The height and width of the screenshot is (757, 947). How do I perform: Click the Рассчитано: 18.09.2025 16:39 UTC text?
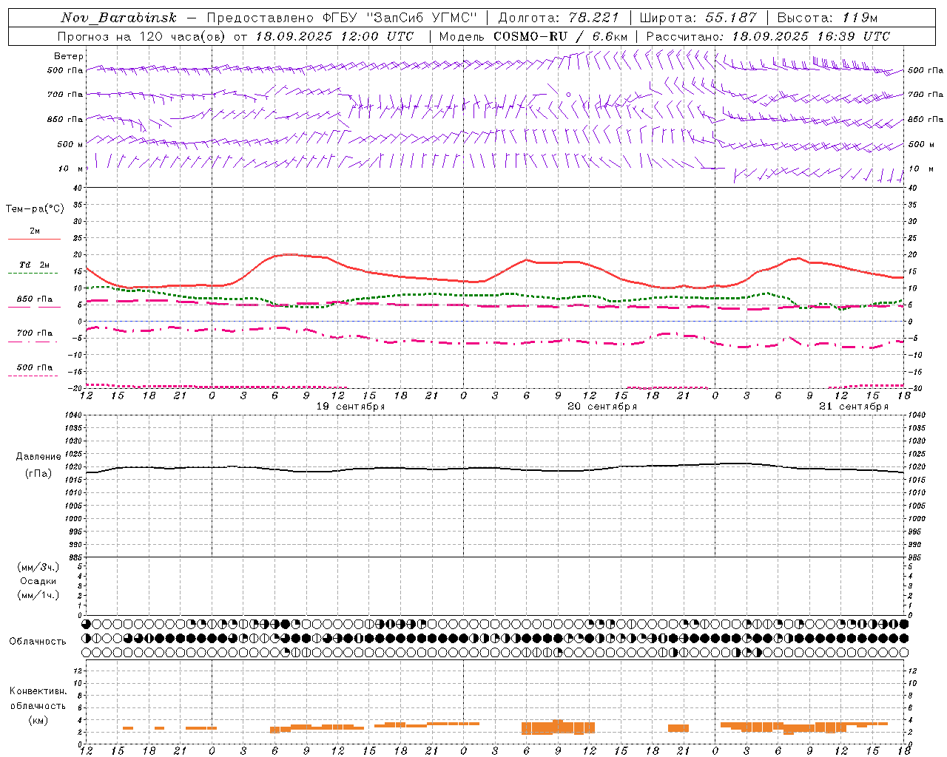[768, 36]
